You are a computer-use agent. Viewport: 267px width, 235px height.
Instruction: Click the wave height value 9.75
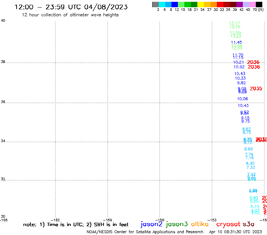[246, 121]
